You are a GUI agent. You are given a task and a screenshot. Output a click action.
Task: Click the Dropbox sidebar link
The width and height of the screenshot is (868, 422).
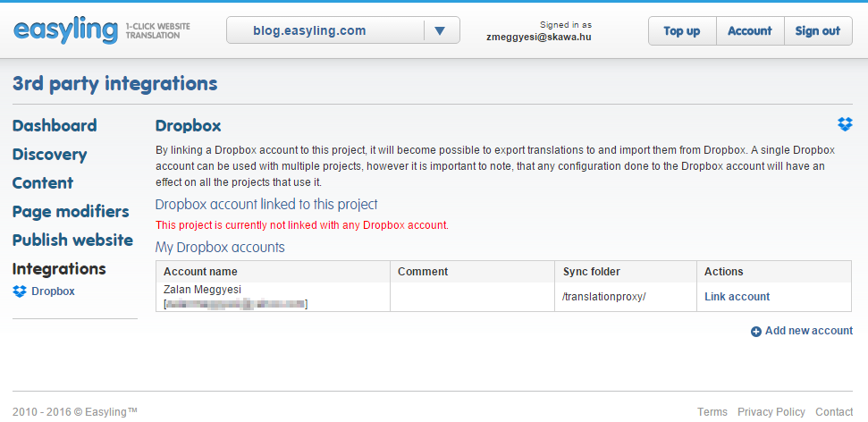[53, 291]
